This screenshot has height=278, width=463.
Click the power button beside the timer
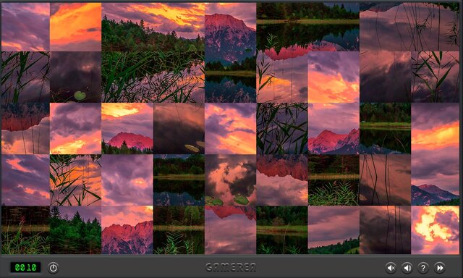point(53,268)
